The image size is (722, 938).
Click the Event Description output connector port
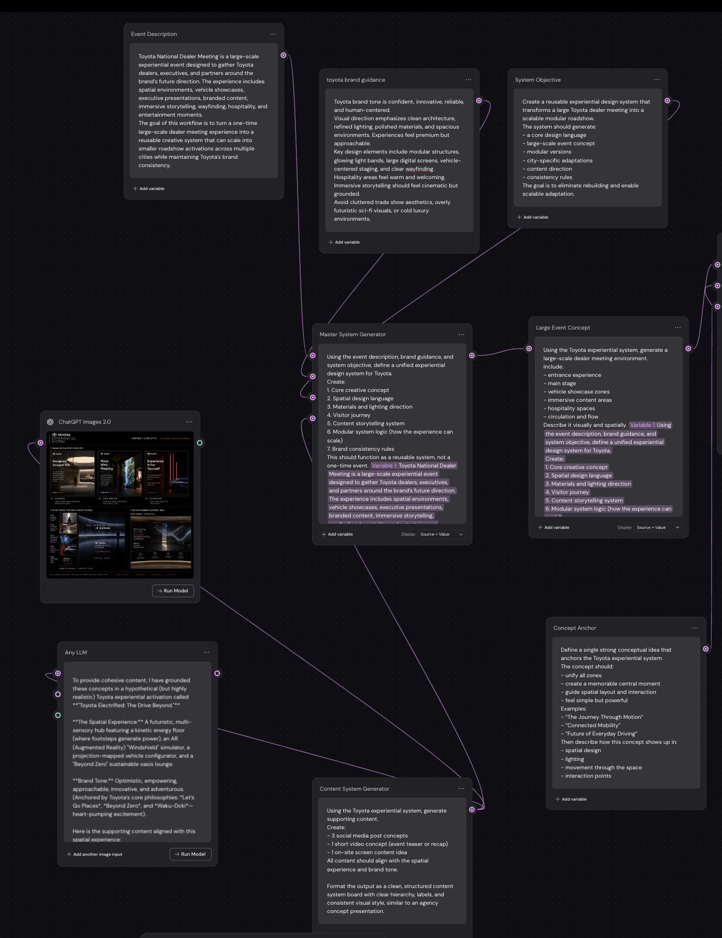pos(283,55)
